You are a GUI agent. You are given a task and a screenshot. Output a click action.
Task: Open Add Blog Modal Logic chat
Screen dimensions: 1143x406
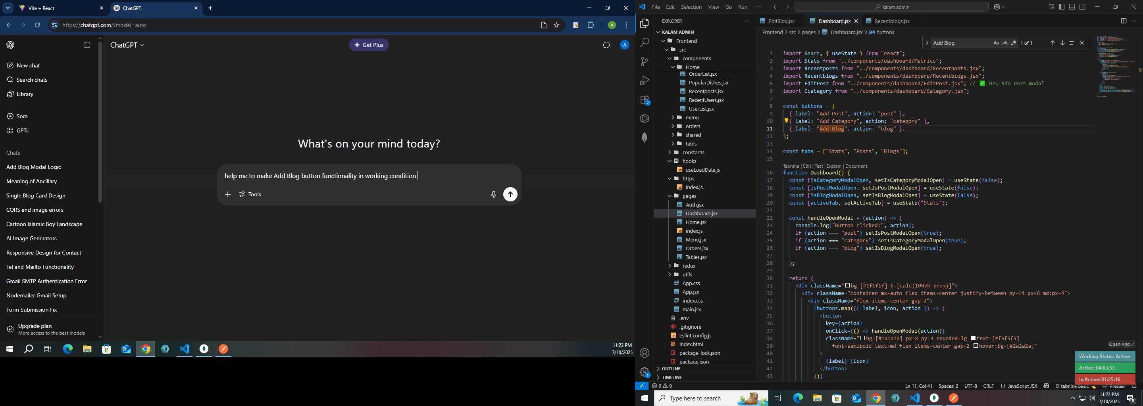34,167
